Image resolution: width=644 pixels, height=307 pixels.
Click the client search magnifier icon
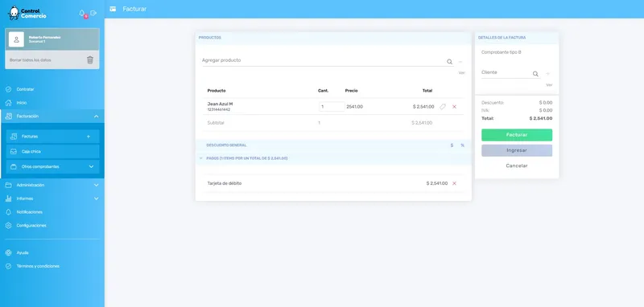point(535,74)
